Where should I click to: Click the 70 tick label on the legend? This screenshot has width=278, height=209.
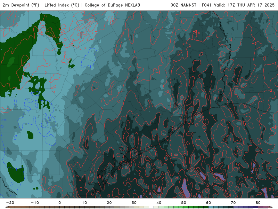click(233, 203)
